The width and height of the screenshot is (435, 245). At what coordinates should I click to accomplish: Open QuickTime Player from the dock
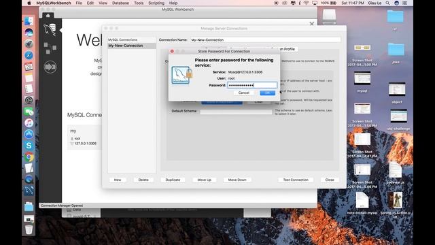pyautogui.click(x=29, y=180)
